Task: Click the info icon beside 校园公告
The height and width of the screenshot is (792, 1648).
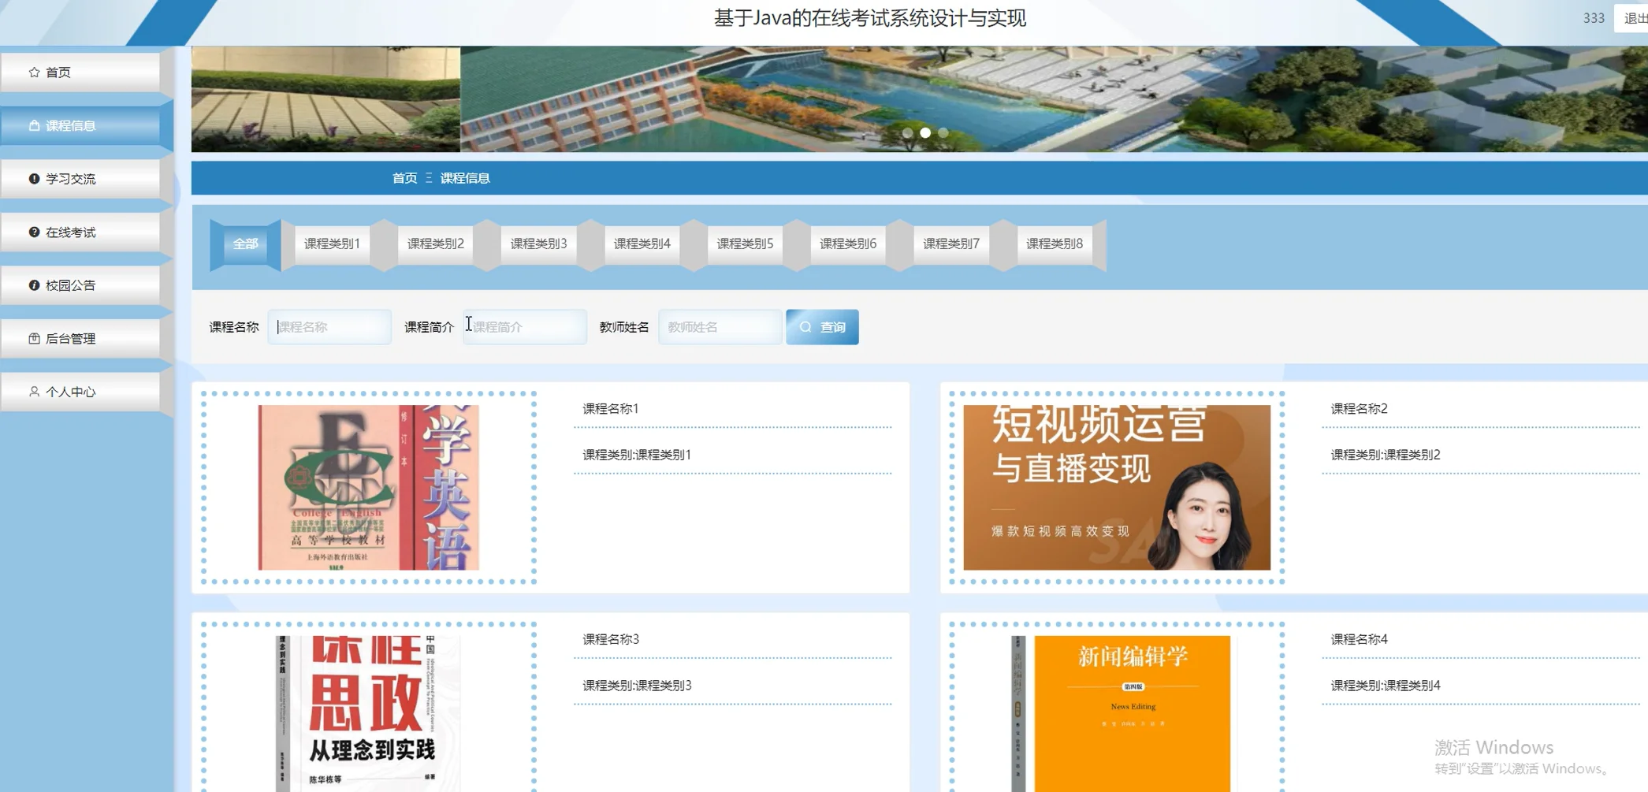Action: 33,284
